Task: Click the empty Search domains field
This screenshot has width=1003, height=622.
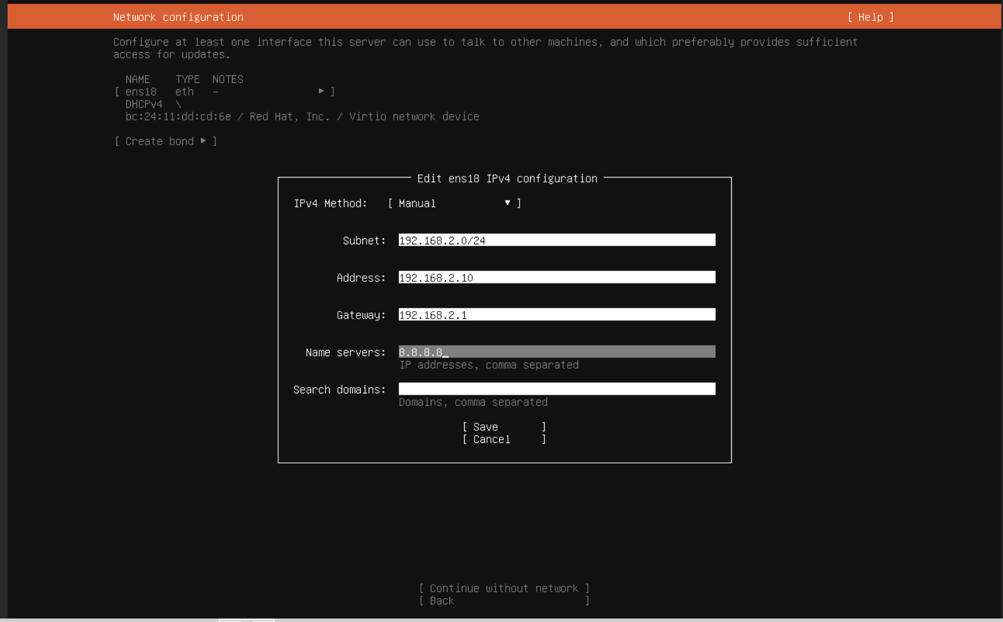Action: coord(556,388)
